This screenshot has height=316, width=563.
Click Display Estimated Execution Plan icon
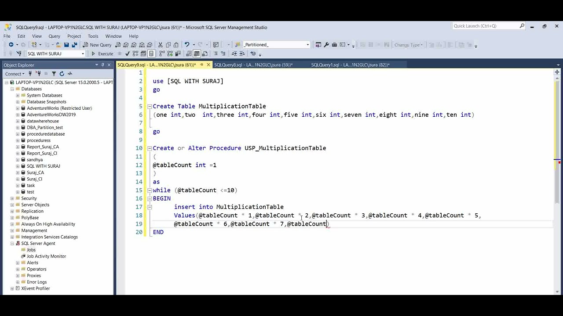(135, 54)
